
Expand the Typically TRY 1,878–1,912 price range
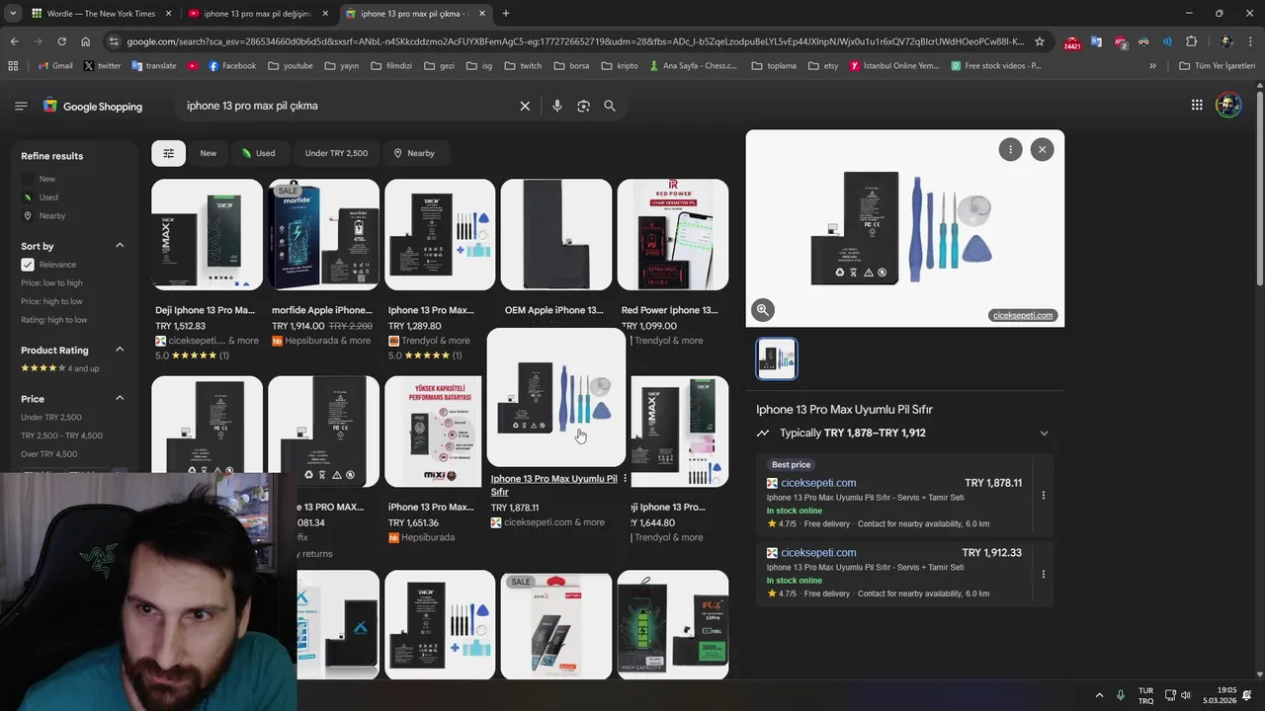tap(1044, 434)
